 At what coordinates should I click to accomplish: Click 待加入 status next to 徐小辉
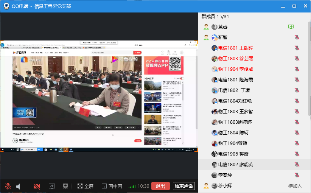[295, 186]
